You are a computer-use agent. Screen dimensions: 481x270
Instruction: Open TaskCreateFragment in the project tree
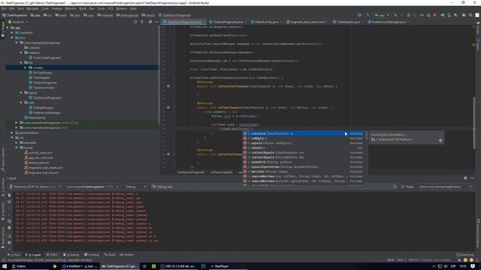pos(47,58)
